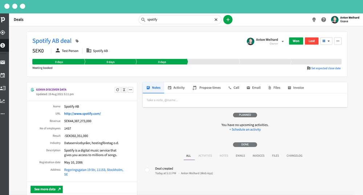The width and height of the screenshot is (363, 195).
Task: Click the label tag icon beside deal title
Action: [77, 41]
